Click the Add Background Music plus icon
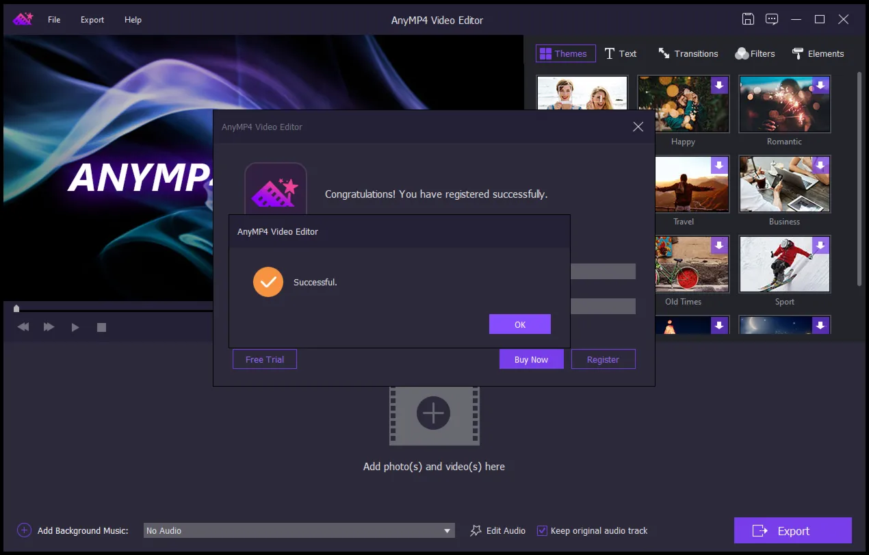The width and height of the screenshot is (869, 555). [x=24, y=530]
